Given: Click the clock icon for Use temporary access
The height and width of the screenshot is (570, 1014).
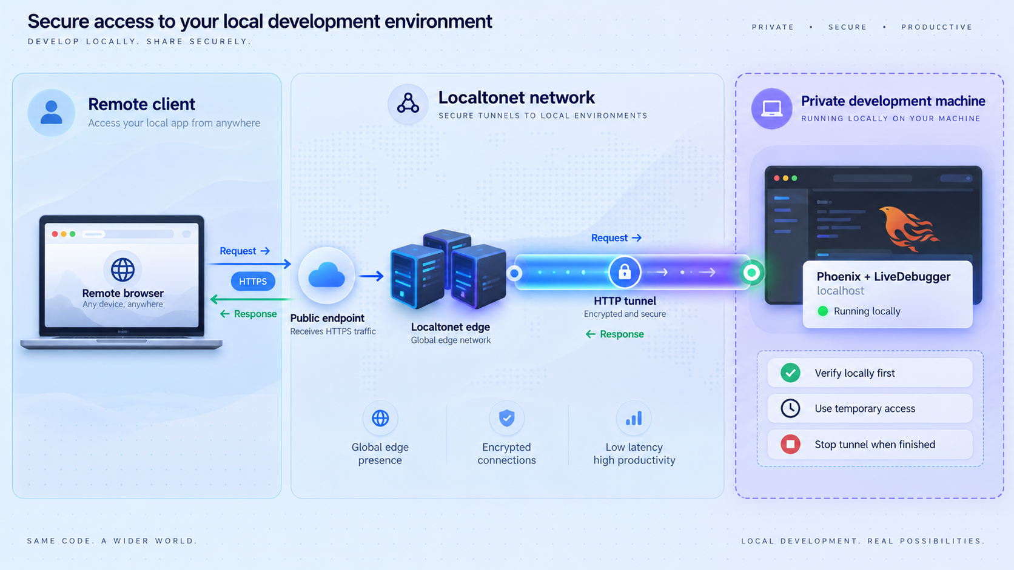Looking at the screenshot, I should pyautogui.click(x=790, y=408).
